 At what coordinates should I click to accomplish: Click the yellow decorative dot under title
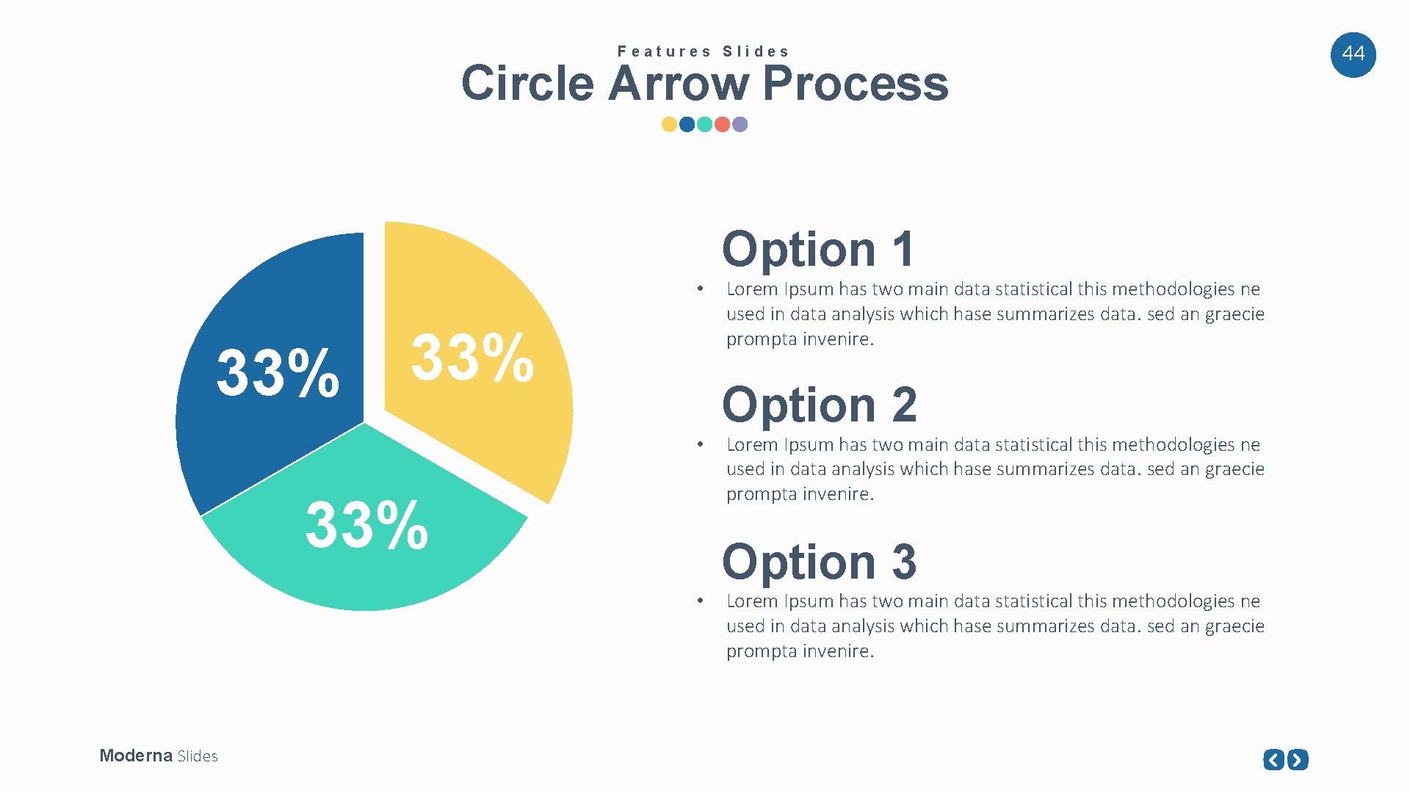[669, 124]
